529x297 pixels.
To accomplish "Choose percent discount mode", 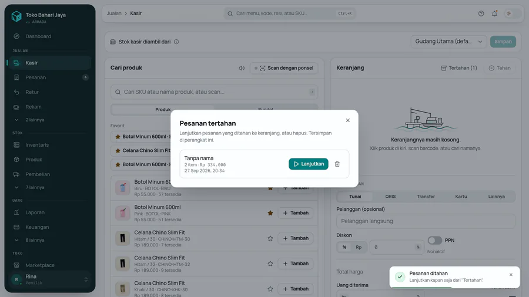I will (x=344, y=247).
